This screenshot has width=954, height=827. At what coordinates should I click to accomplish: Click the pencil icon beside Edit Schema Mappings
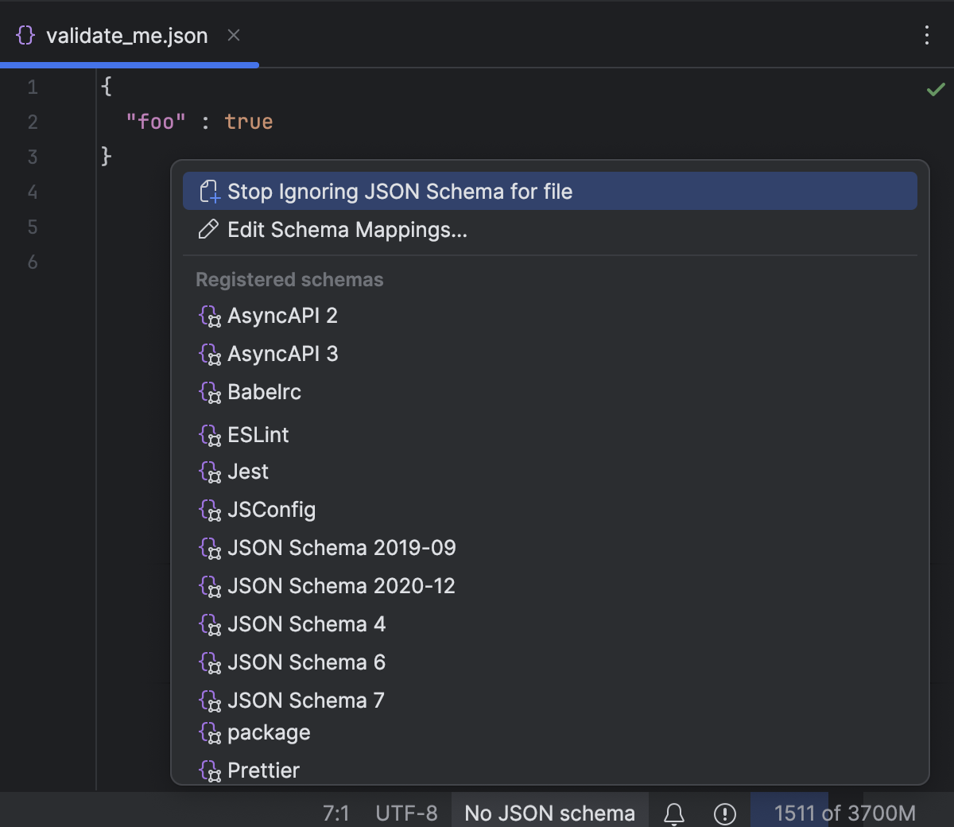208,230
